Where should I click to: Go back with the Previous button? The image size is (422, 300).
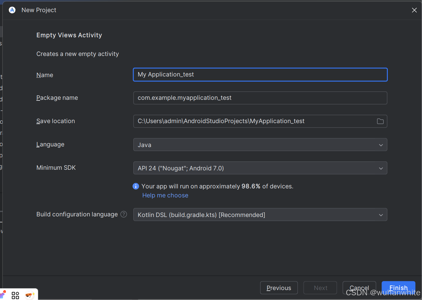279,288
